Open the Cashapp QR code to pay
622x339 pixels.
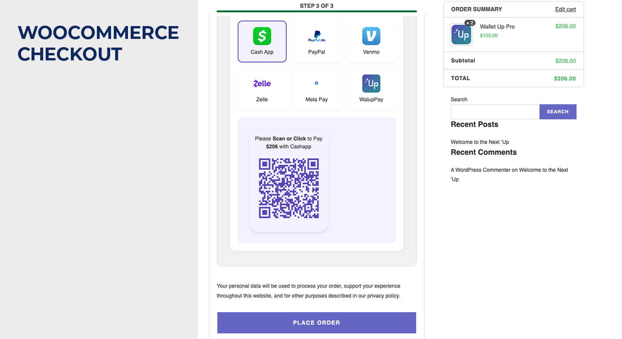tap(289, 188)
